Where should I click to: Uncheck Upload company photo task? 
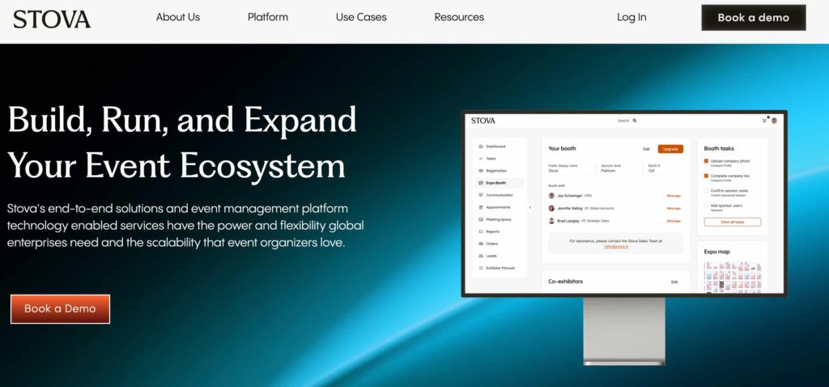pyautogui.click(x=706, y=161)
